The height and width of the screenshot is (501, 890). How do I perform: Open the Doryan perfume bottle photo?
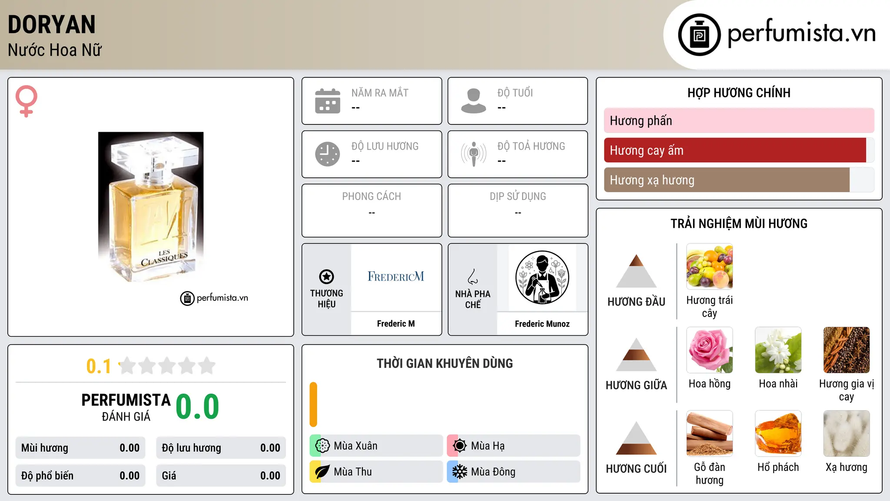point(151,207)
